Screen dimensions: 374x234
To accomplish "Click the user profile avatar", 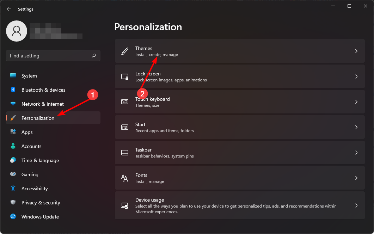I will click(17, 31).
